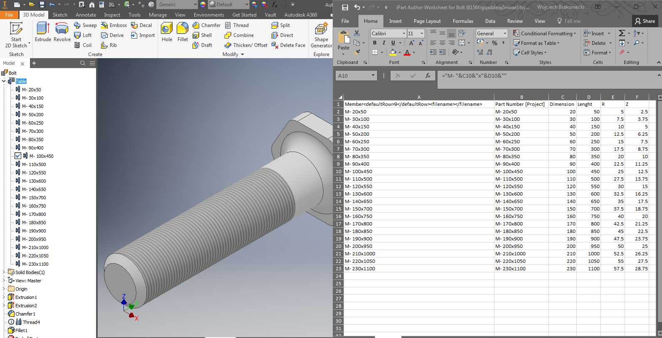The width and height of the screenshot is (662, 338).
Task: Click the Thread tool
Action: (237, 25)
